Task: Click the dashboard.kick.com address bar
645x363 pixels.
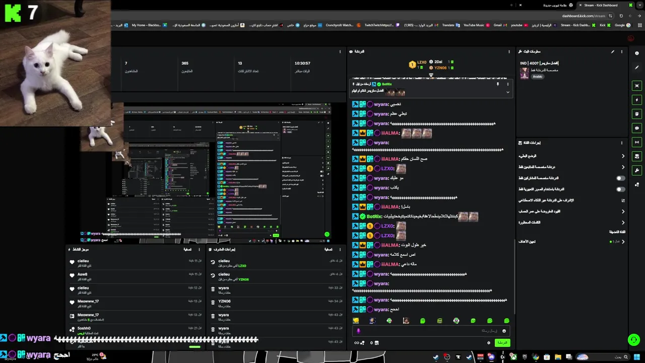Action: point(584,16)
